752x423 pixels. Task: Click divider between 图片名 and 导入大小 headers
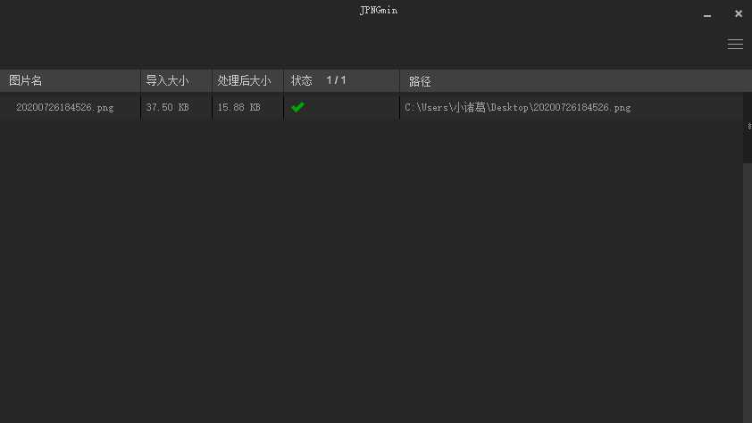(x=140, y=80)
